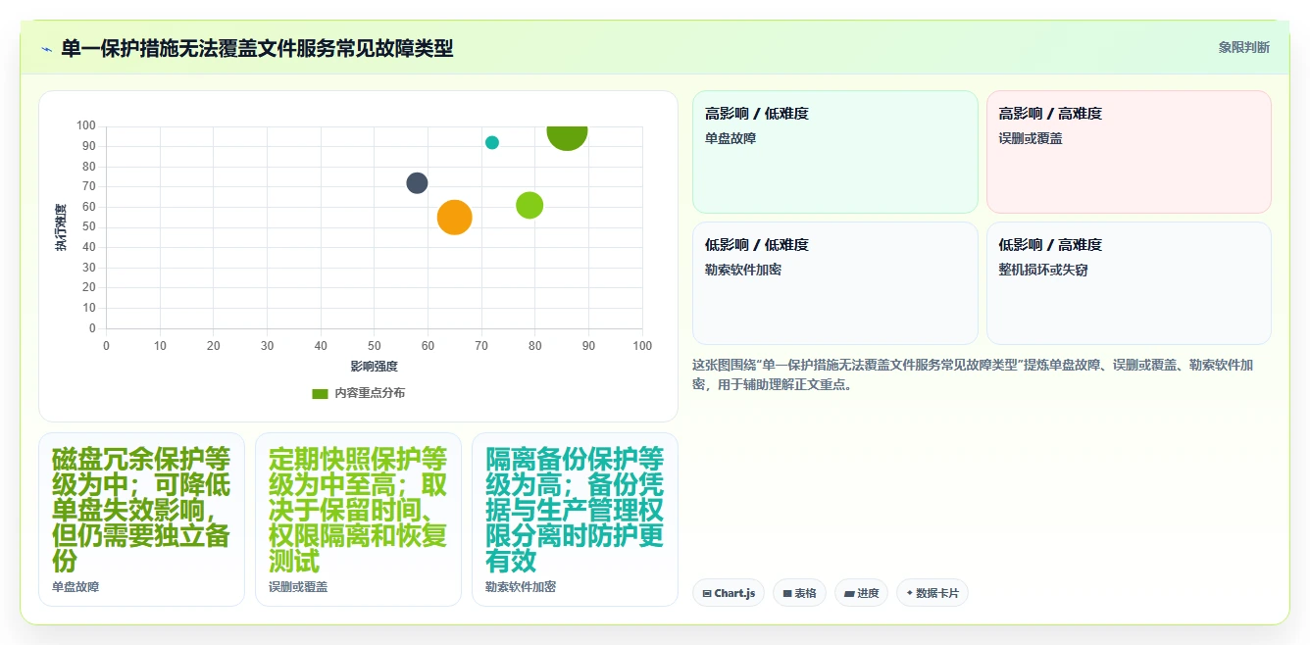Open the 高影响 / 低难度 quadrant card
This screenshot has width=1310, height=645.
coord(835,152)
